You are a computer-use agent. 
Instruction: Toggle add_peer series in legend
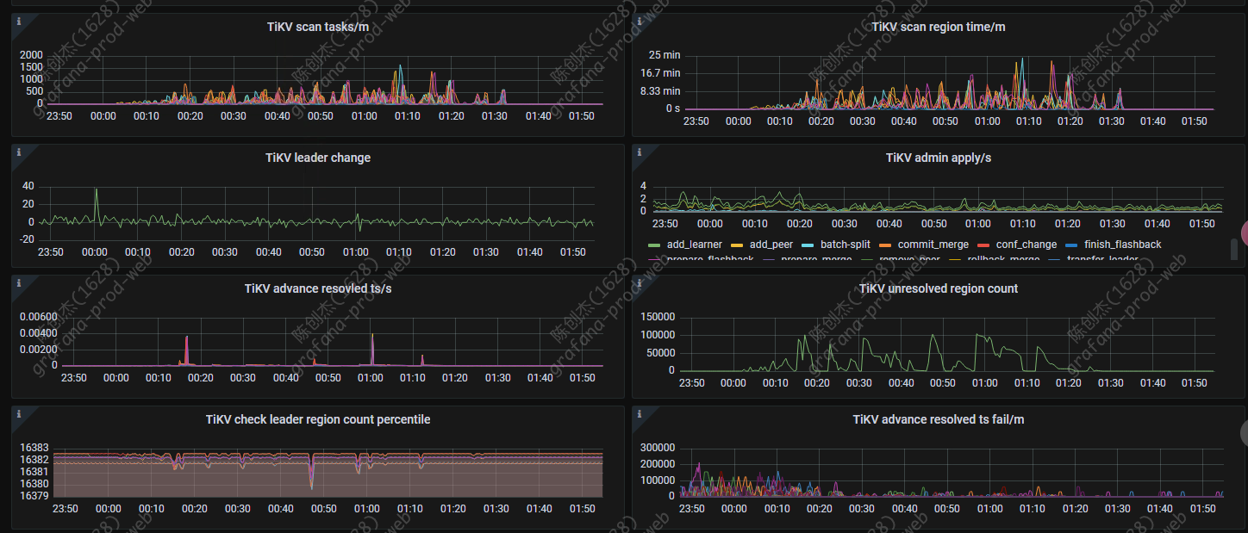(x=772, y=245)
